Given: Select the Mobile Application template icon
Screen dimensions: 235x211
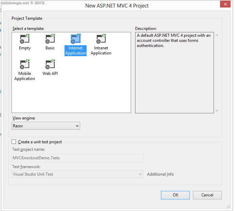Looking at the screenshot, I should (25, 64).
